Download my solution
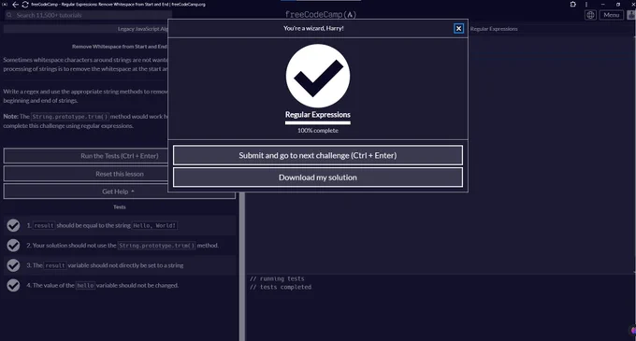 click(x=318, y=178)
